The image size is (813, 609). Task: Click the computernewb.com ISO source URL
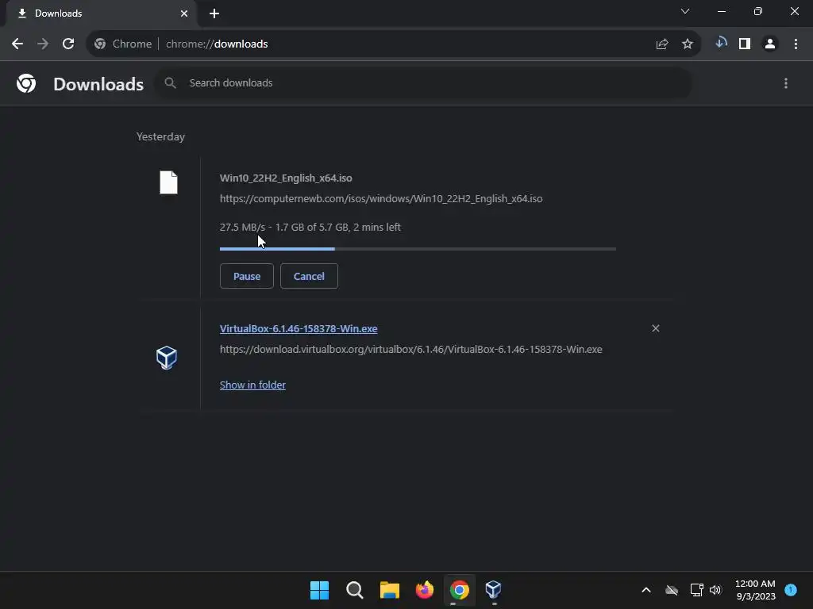pos(381,199)
